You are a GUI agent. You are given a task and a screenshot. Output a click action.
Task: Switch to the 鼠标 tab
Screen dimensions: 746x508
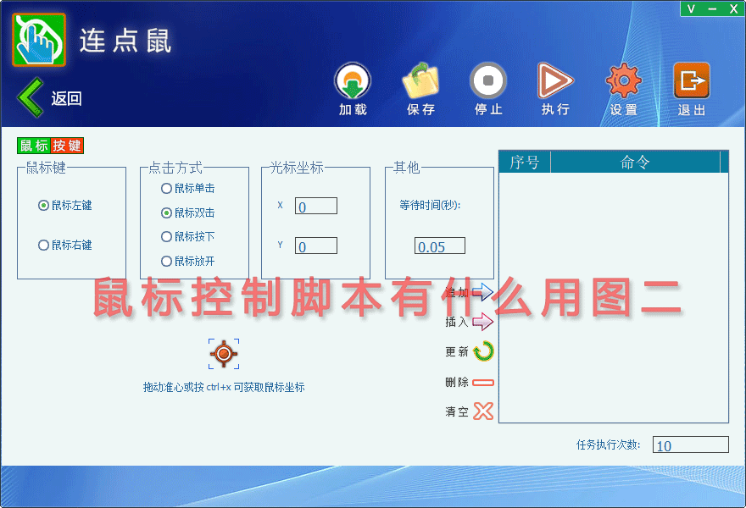pyautogui.click(x=34, y=146)
